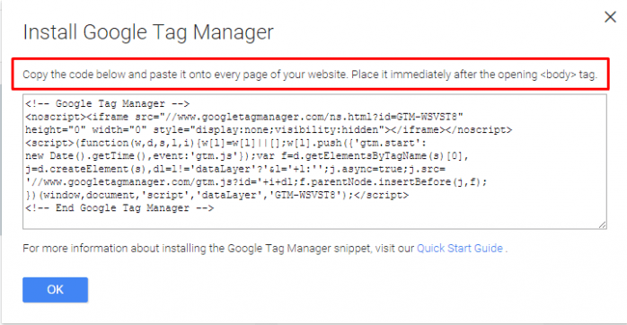The width and height of the screenshot is (627, 325).
Task: Click the noscript iframe src code line
Action: [244, 117]
